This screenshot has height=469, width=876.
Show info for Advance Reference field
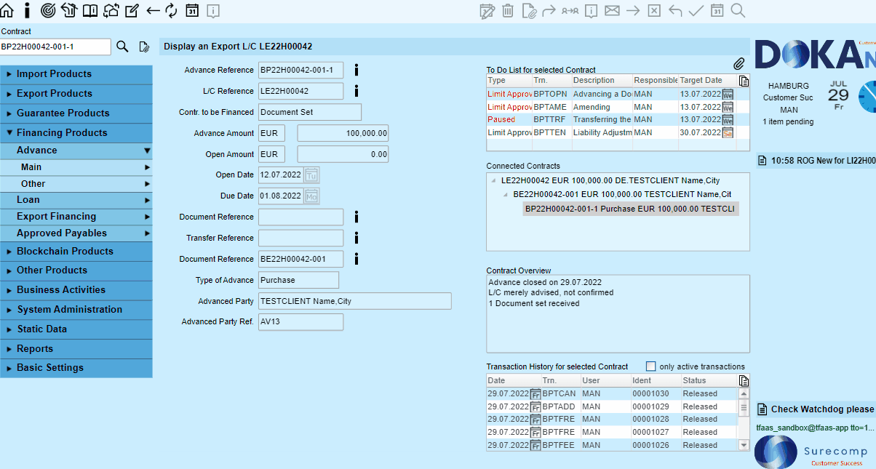[x=357, y=70]
